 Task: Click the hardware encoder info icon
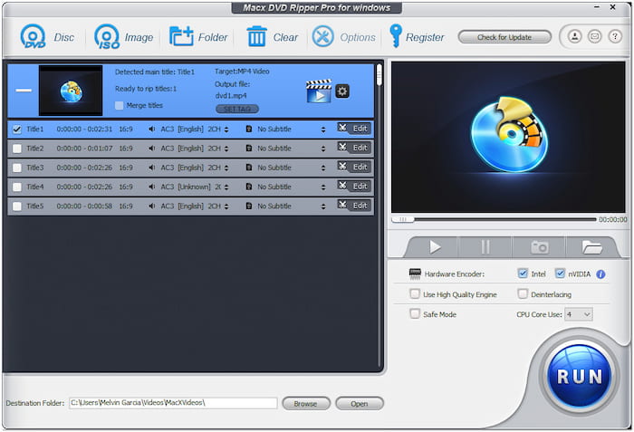600,274
